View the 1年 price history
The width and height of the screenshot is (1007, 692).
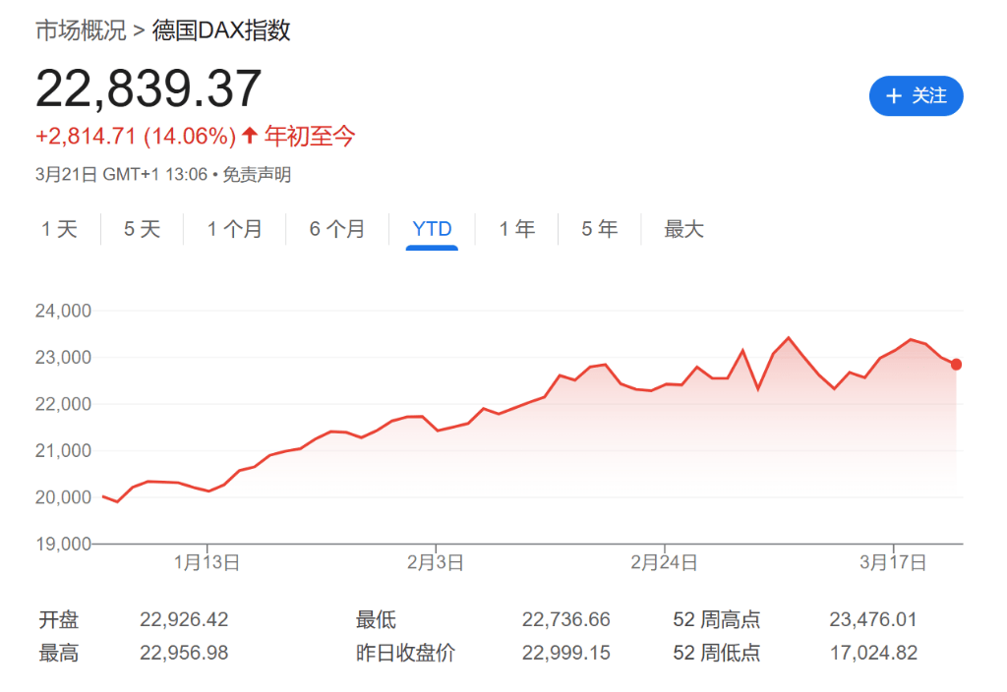point(516,228)
